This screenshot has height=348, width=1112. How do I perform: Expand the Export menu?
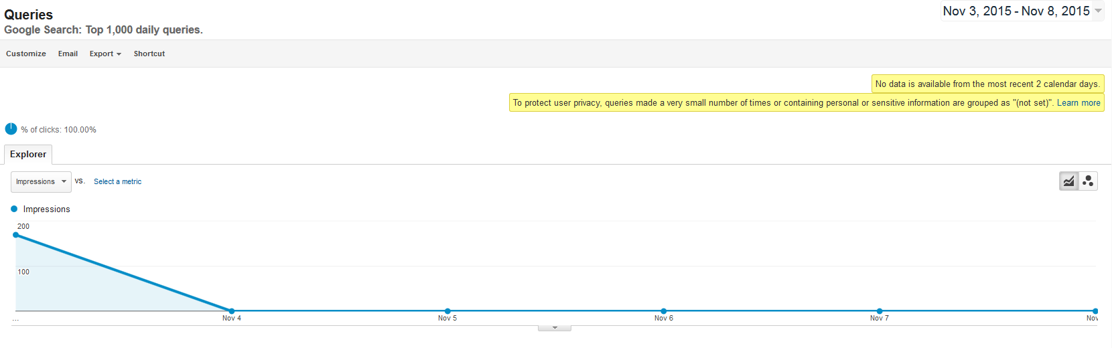(105, 54)
